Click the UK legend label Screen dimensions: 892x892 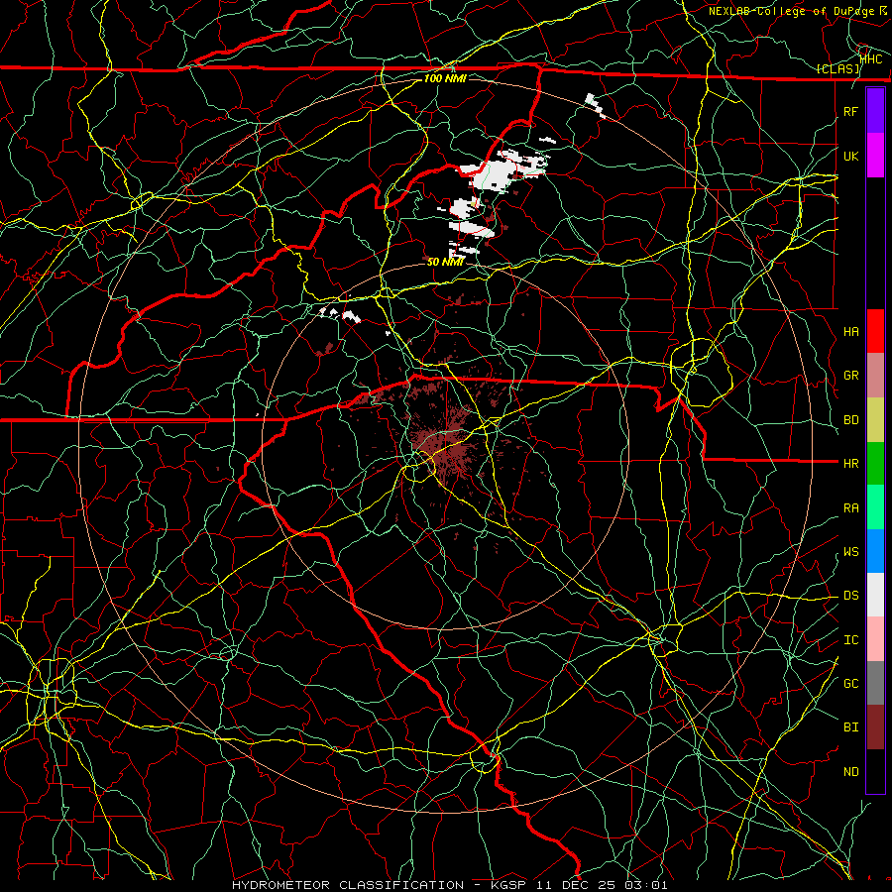(x=851, y=157)
